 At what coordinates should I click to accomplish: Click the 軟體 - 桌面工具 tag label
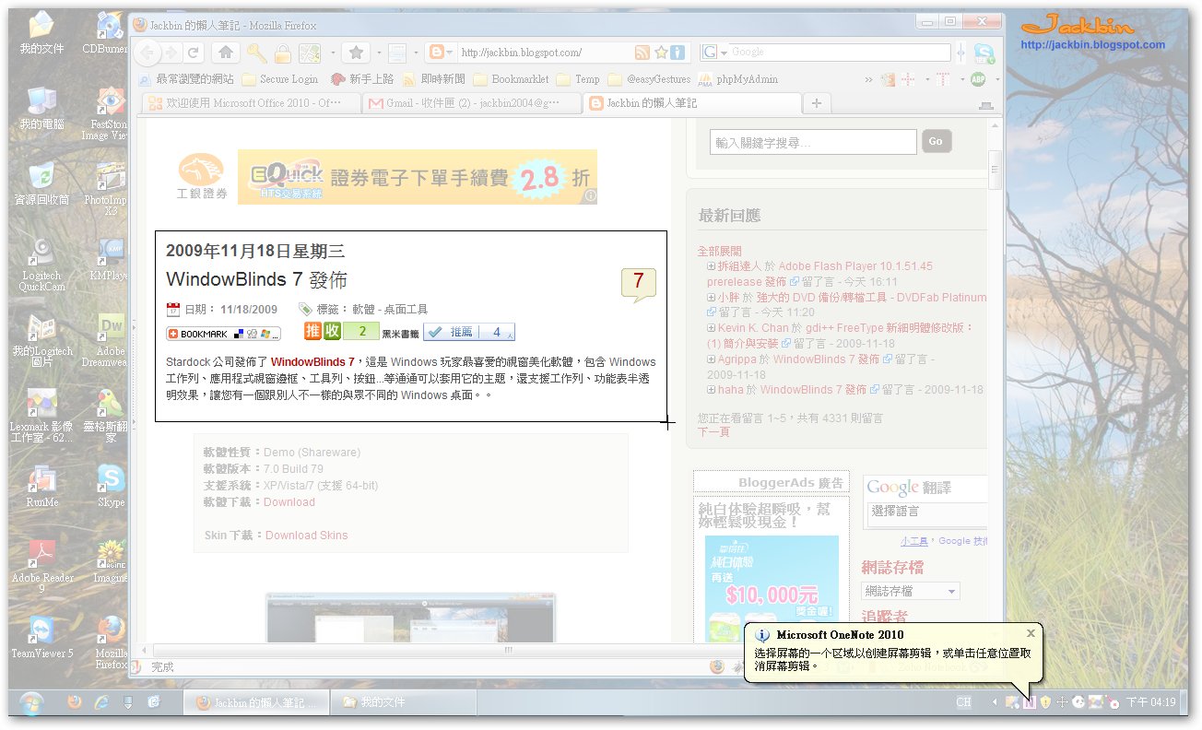pos(390,310)
